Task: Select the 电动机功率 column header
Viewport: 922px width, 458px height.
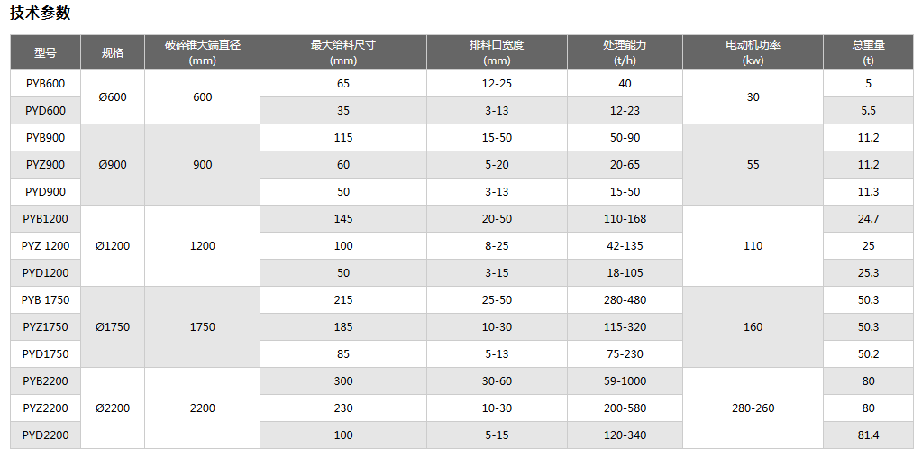Action: [753, 52]
